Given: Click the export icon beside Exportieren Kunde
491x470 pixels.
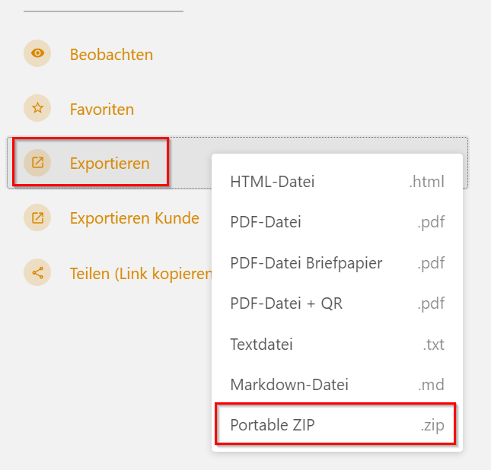Looking at the screenshot, I should [37, 218].
